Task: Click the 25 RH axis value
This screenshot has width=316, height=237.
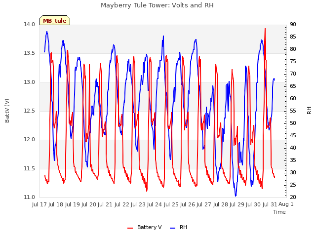Action: point(293,185)
